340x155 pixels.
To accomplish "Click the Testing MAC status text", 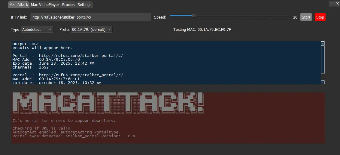I will pos(202,29).
